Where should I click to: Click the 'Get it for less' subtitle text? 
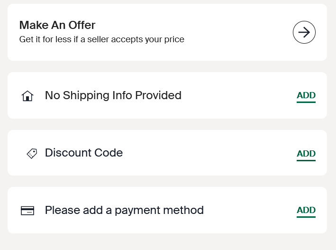[101, 39]
